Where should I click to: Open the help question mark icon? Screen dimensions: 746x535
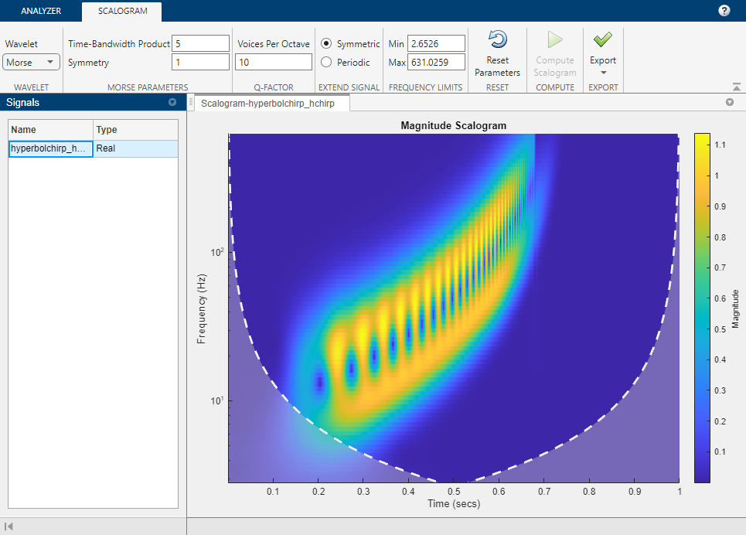[x=724, y=11]
